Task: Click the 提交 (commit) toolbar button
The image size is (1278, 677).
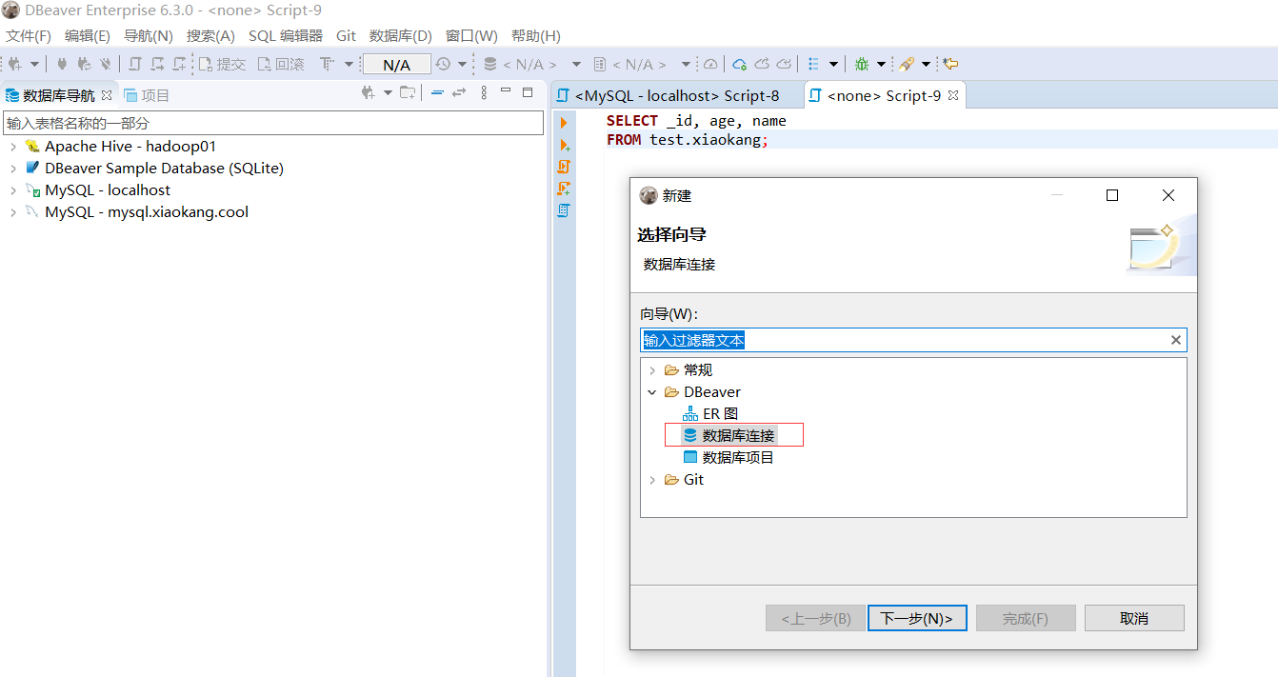Action: 222,64
